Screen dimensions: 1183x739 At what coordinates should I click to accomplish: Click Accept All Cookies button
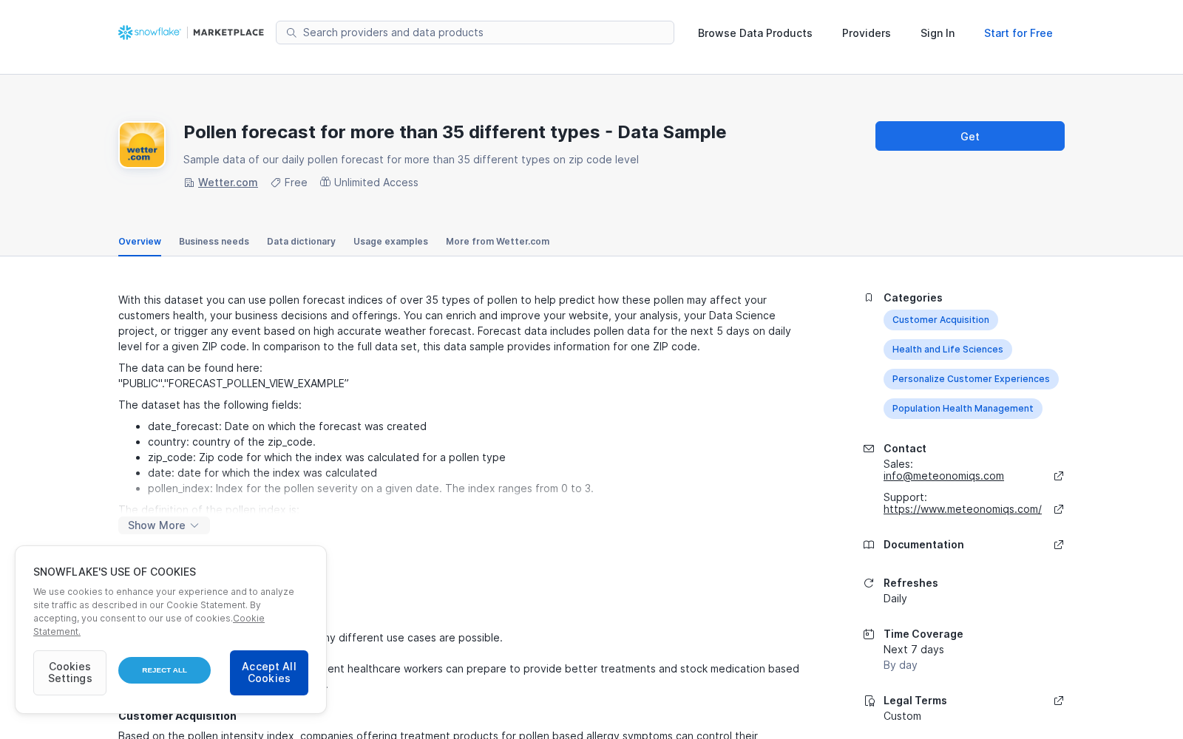269,672
